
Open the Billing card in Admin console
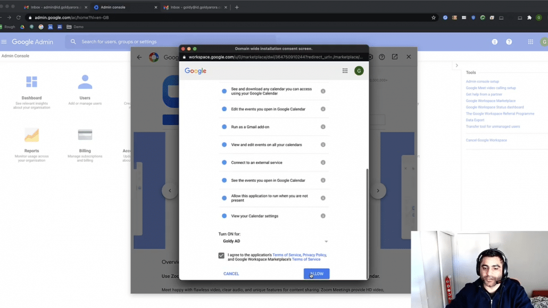pos(85,145)
